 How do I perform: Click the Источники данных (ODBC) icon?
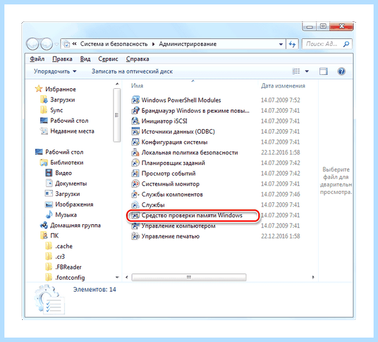[x=135, y=132]
